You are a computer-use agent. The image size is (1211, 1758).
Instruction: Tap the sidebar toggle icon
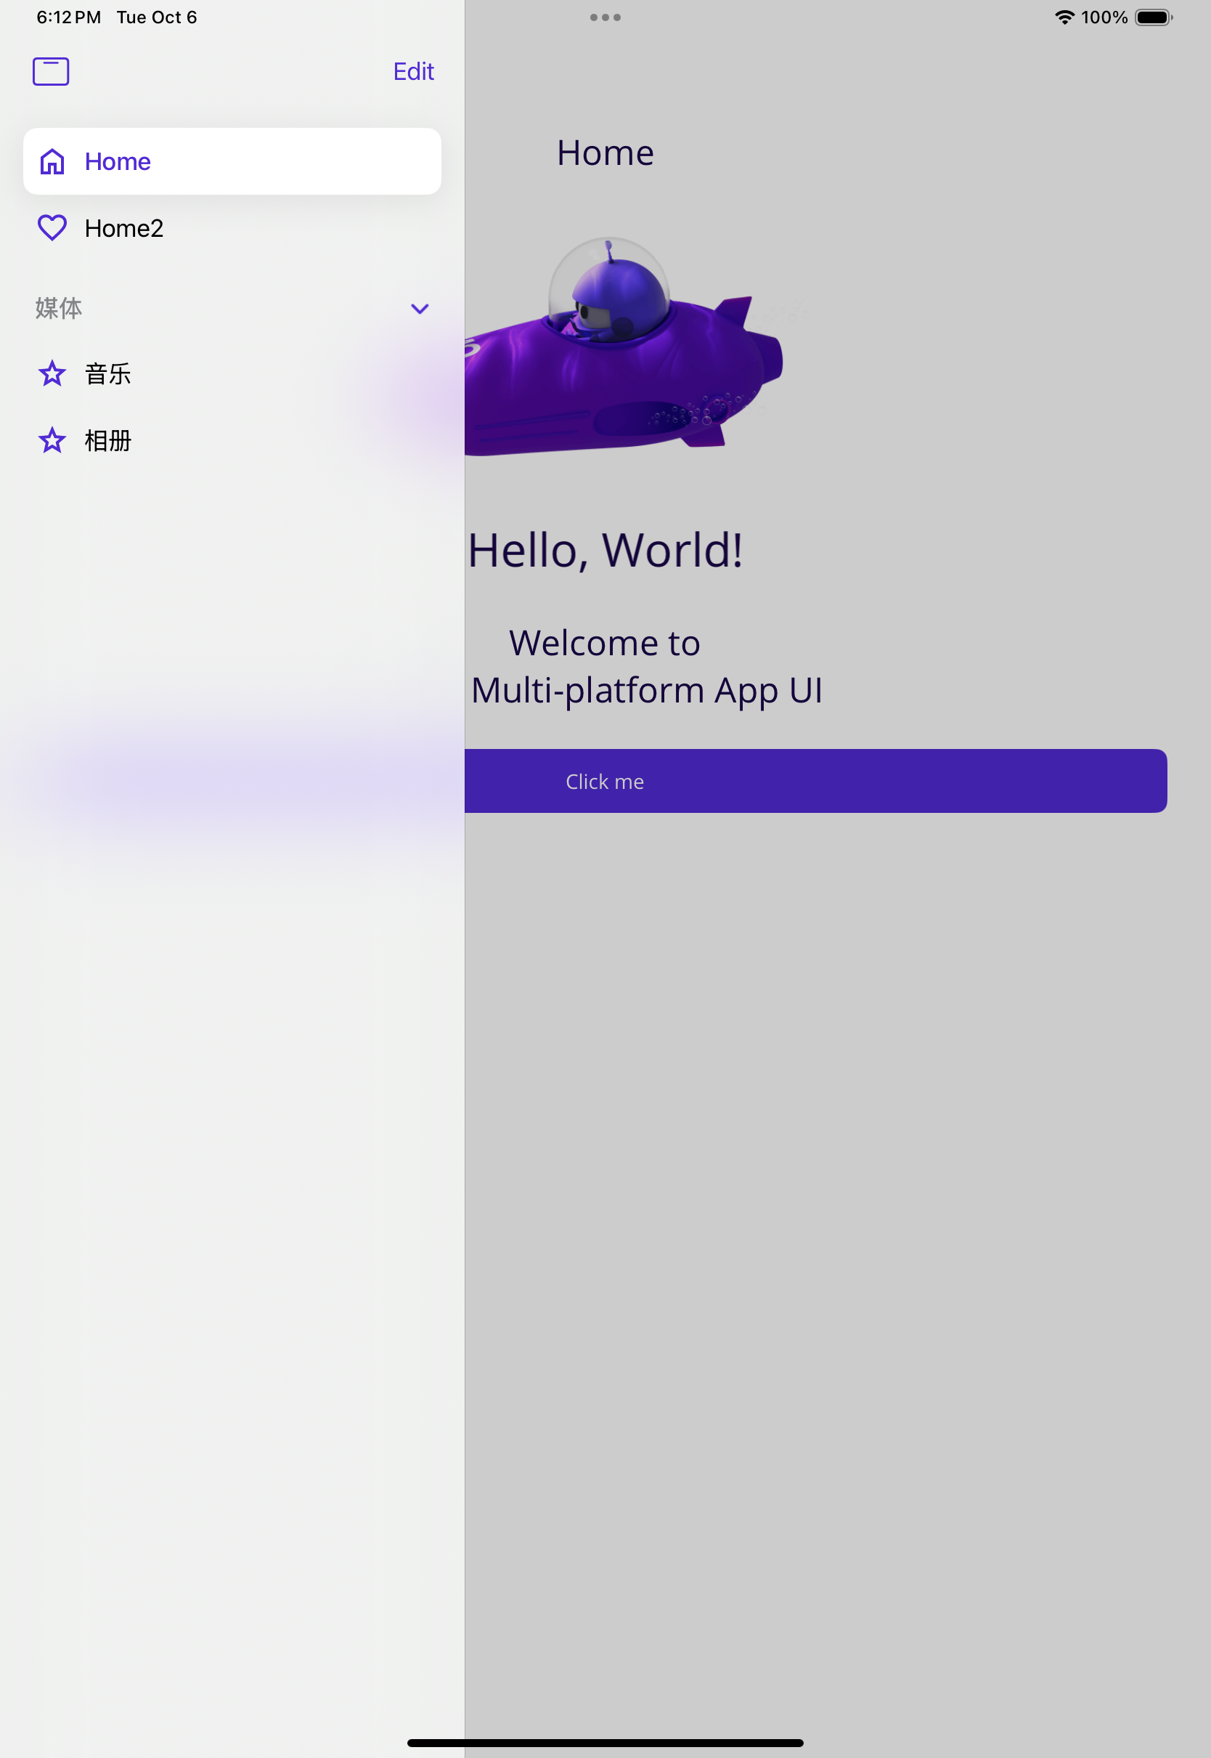pyautogui.click(x=51, y=71)
